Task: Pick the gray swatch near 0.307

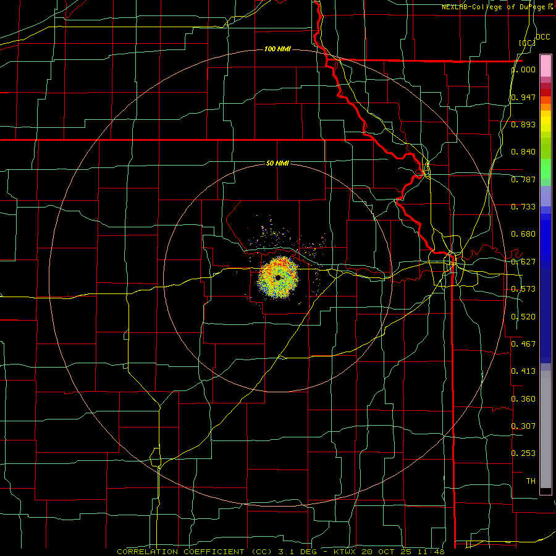Action: point(545,429)
